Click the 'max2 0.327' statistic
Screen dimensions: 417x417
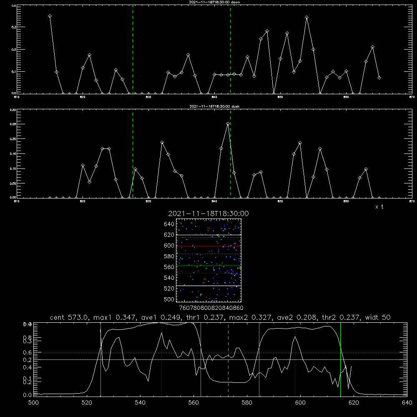point(251,317)
